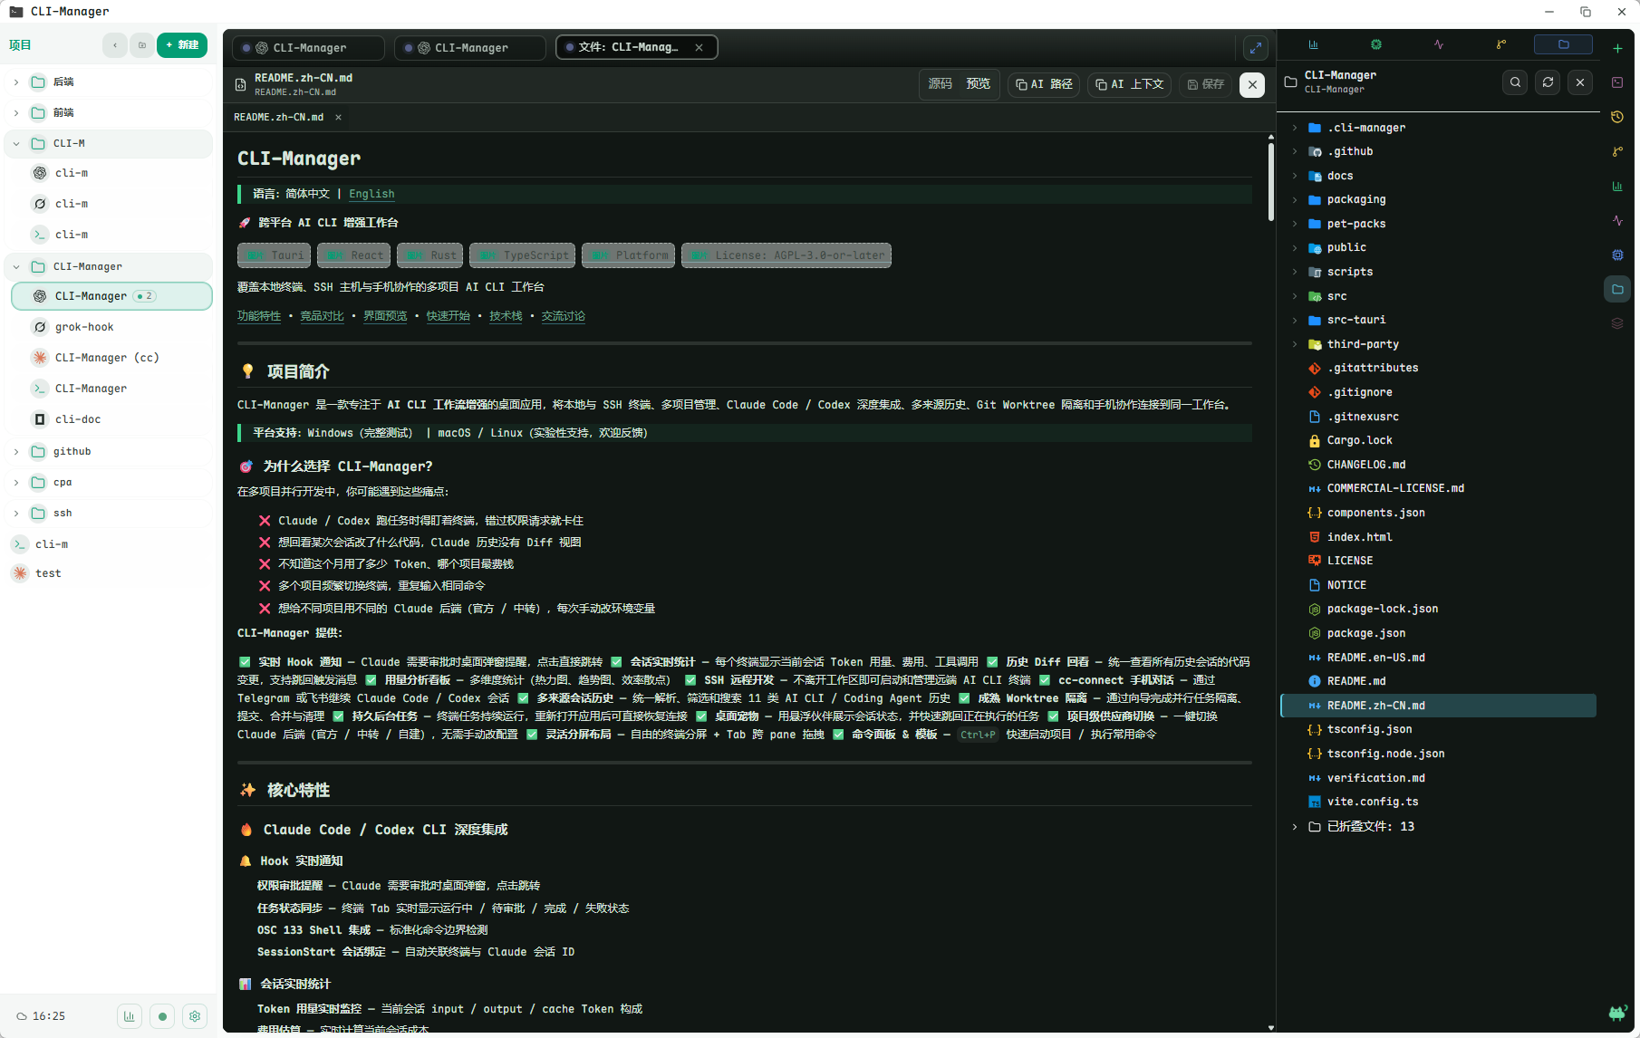Close the inner README.zh-CN.md tab
This screenshot has width=1640, height=1038.
point(338,118)
